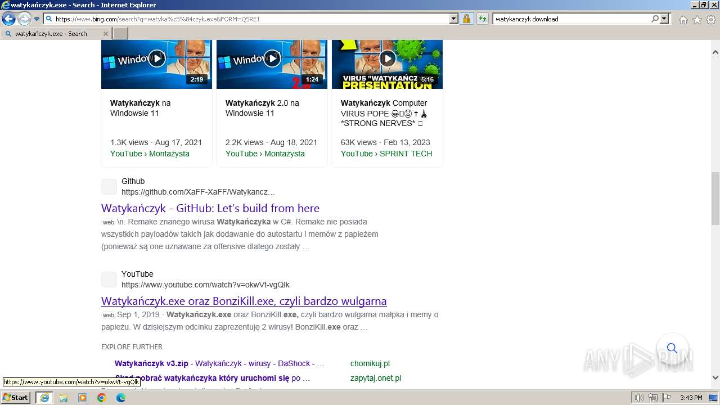The image size is (720, 405).
Task: Open Favorites star icon
Action: point(697,20)
